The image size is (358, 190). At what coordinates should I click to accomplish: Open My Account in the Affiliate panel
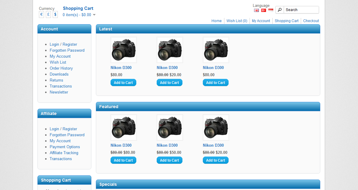60,141
